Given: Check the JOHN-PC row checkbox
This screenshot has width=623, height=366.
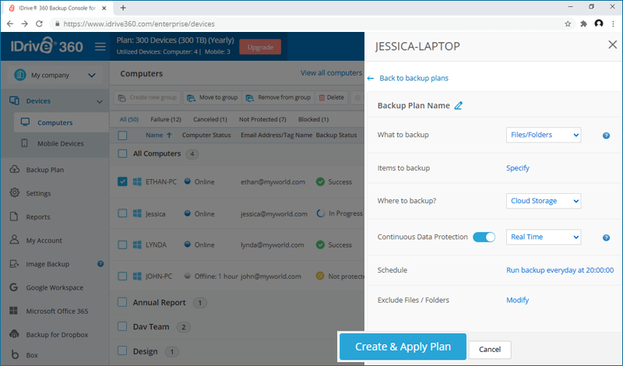Looking at the screenshot, I should click(122, 276).
